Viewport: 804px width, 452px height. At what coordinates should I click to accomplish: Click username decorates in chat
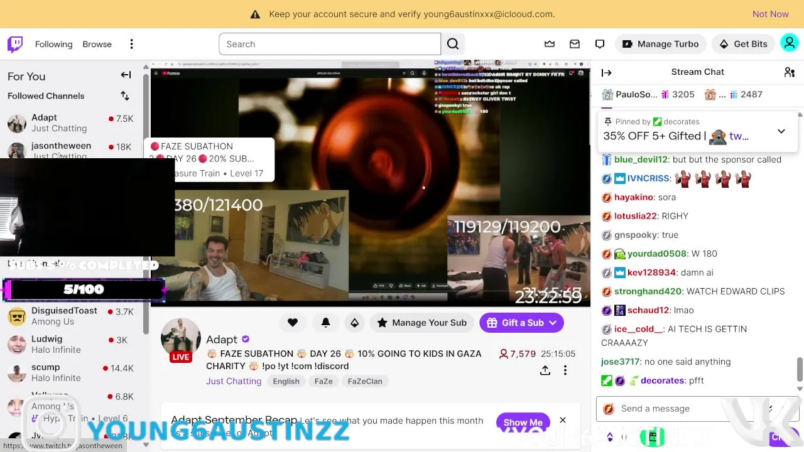[662, 380]
